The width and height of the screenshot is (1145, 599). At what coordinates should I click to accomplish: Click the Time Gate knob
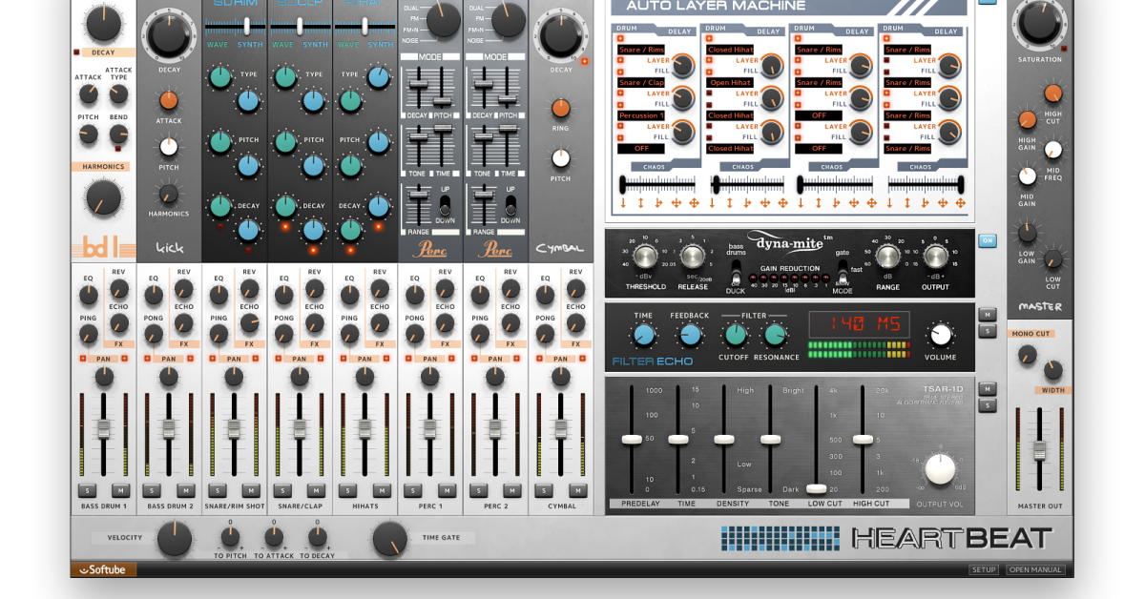[x=389, y=539]
